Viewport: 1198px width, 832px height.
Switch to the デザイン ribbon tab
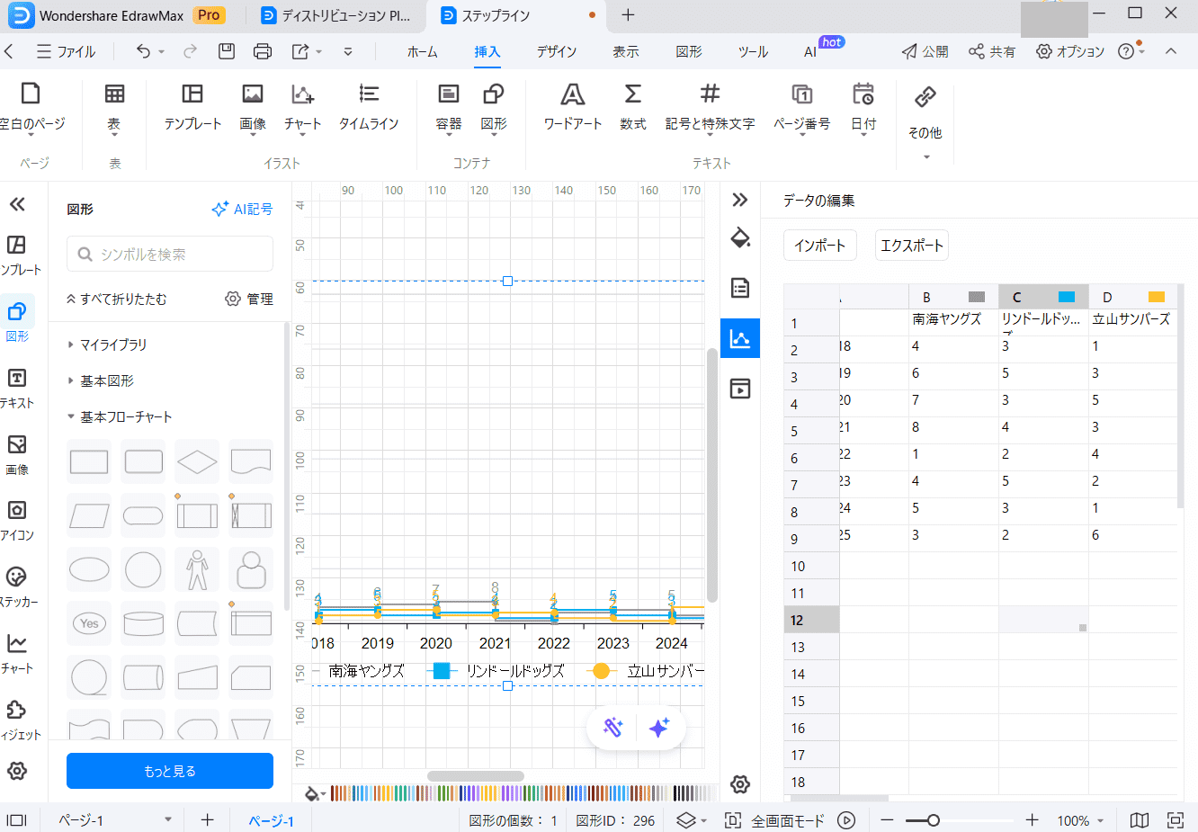point(556,51)
